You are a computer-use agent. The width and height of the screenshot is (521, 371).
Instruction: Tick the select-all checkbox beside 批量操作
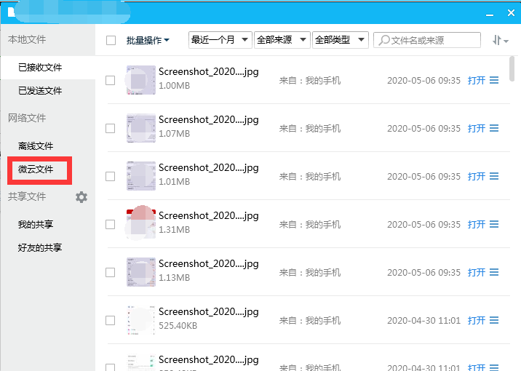coord(111,41)
